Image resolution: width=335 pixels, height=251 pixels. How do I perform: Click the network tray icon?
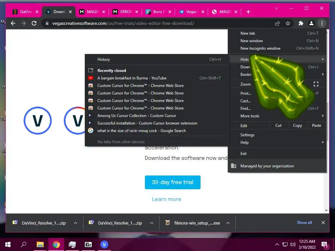(x=285, y=244)
